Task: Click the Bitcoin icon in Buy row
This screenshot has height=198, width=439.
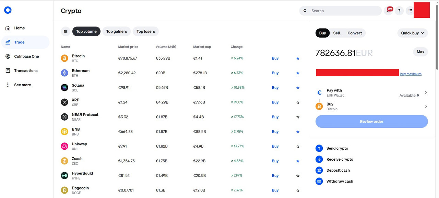Action: click(319, 107)
